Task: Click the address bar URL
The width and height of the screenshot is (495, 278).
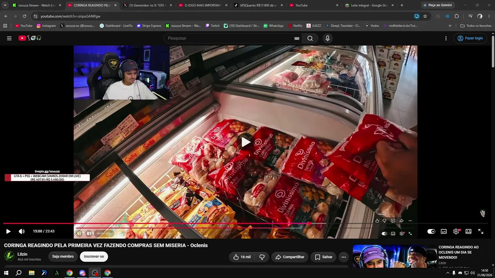Action: [70, 16]
